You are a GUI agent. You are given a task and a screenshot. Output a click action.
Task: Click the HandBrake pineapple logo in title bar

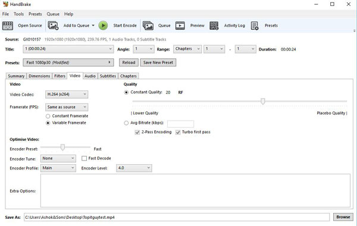point(5,4)
